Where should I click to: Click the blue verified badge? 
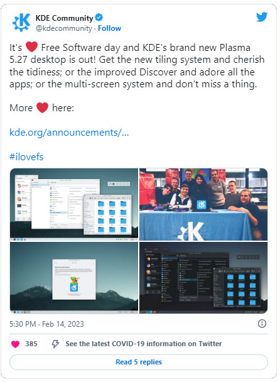click(99, 18)
